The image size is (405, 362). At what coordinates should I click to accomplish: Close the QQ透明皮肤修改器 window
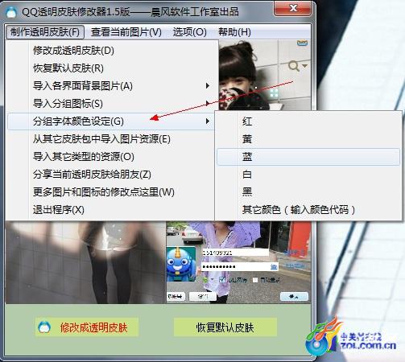coord(292,8)
